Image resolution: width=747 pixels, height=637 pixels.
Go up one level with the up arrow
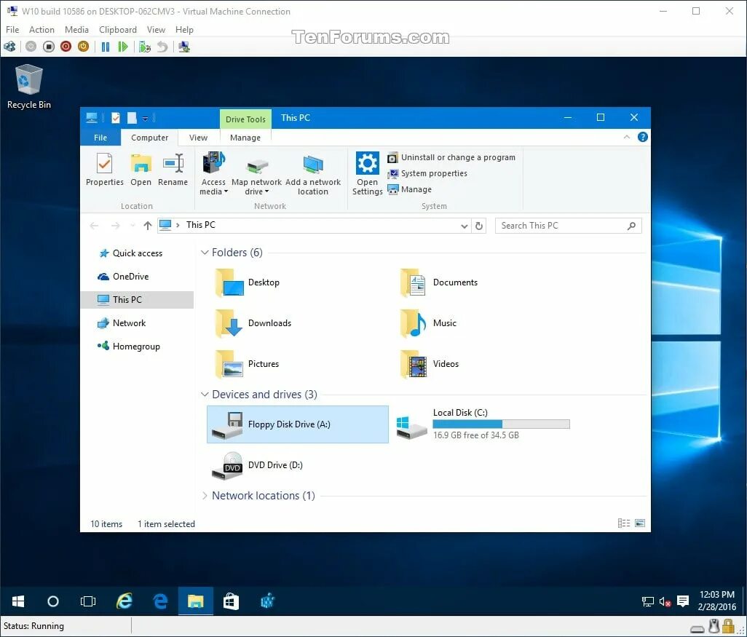(x=148, y=226)
